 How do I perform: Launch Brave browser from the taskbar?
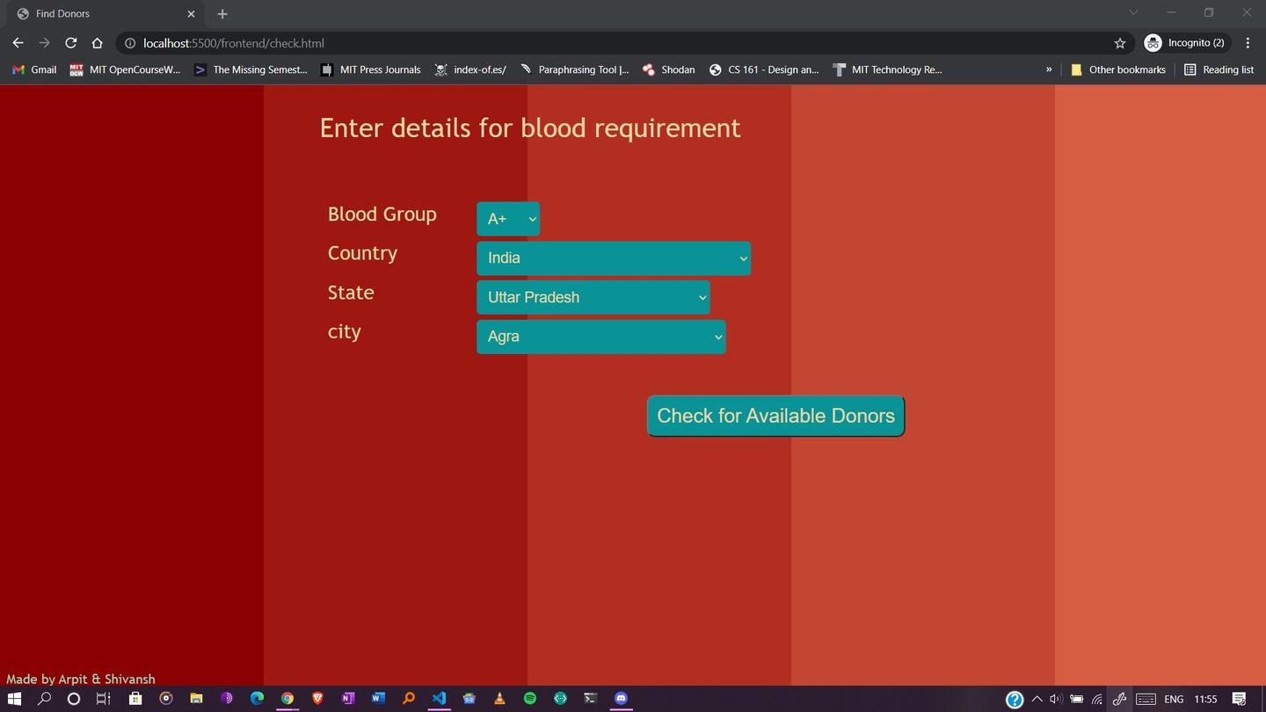click(317, 699)
